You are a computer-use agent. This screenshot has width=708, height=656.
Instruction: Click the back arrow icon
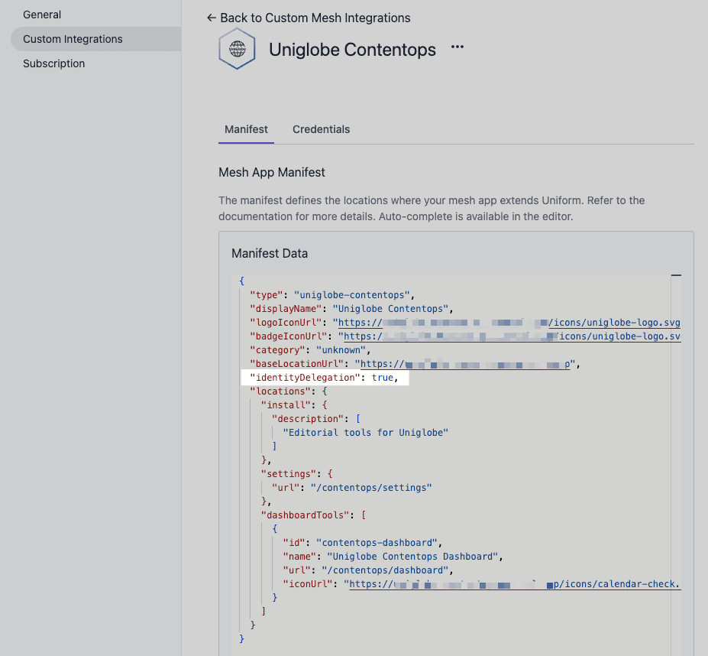coord(212,18)
